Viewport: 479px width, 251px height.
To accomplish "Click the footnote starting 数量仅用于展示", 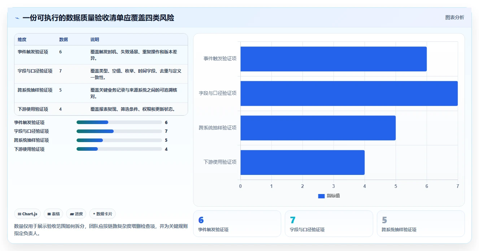I will click(x=101, y=230).
